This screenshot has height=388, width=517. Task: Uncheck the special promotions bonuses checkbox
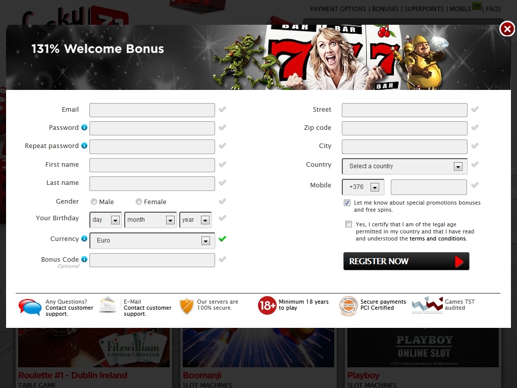(347, 203)
